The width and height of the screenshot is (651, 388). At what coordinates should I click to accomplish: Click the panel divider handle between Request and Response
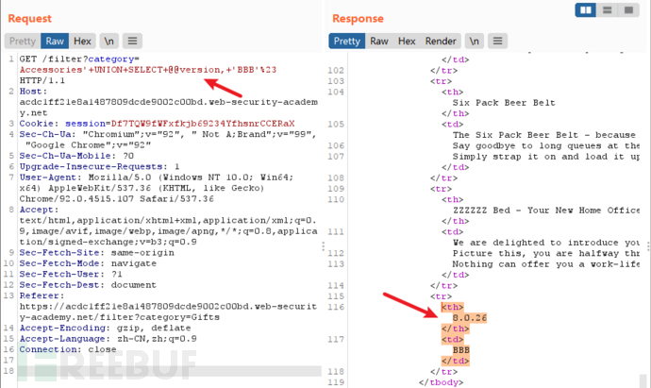323,246
